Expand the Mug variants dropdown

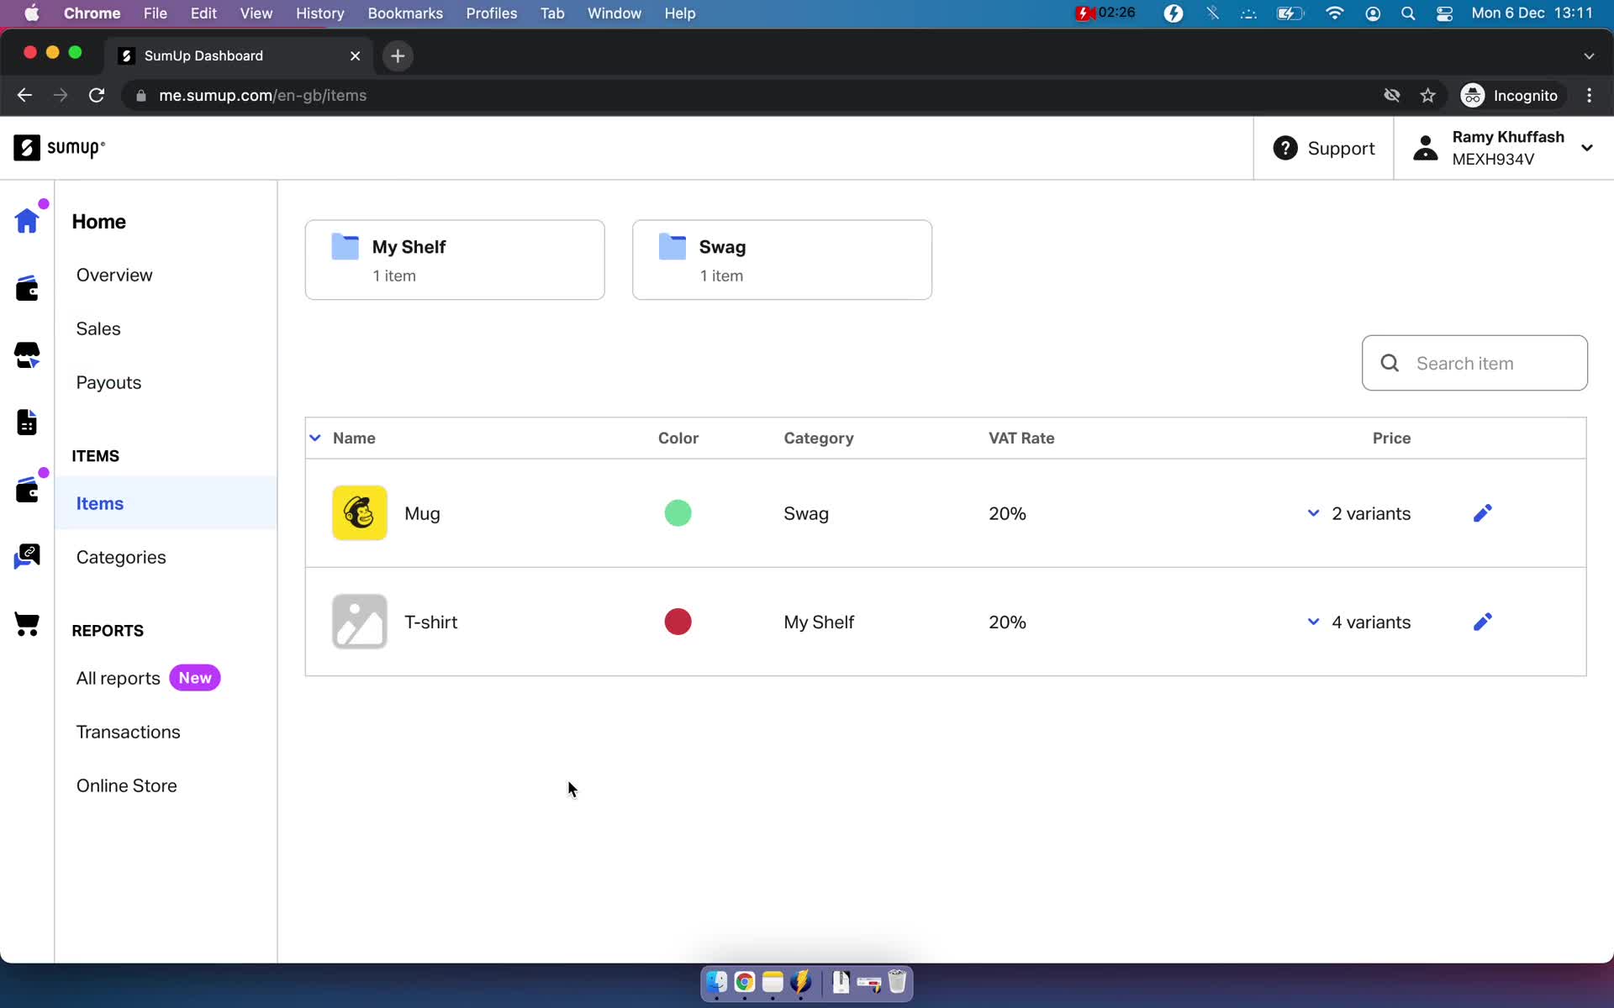[x=1313, y=512]
